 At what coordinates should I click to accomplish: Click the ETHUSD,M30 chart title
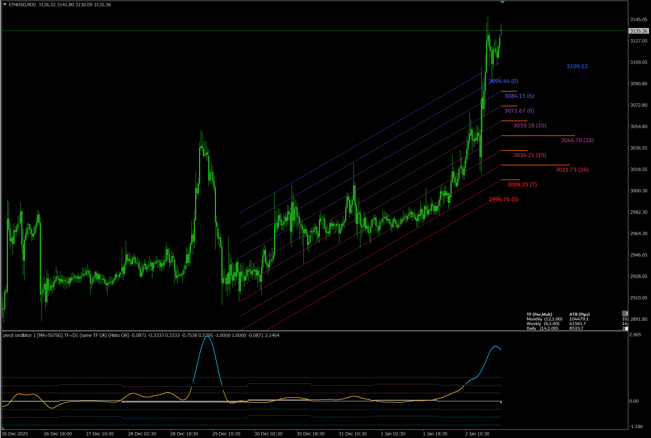(x=22, y=5)
